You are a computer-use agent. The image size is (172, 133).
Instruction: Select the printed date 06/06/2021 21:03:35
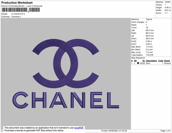pos(118,131)
